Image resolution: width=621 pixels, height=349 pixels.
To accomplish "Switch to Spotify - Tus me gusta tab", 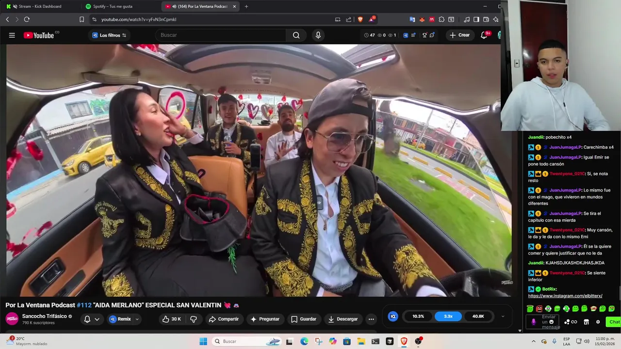I will click(x=113, y=6).
